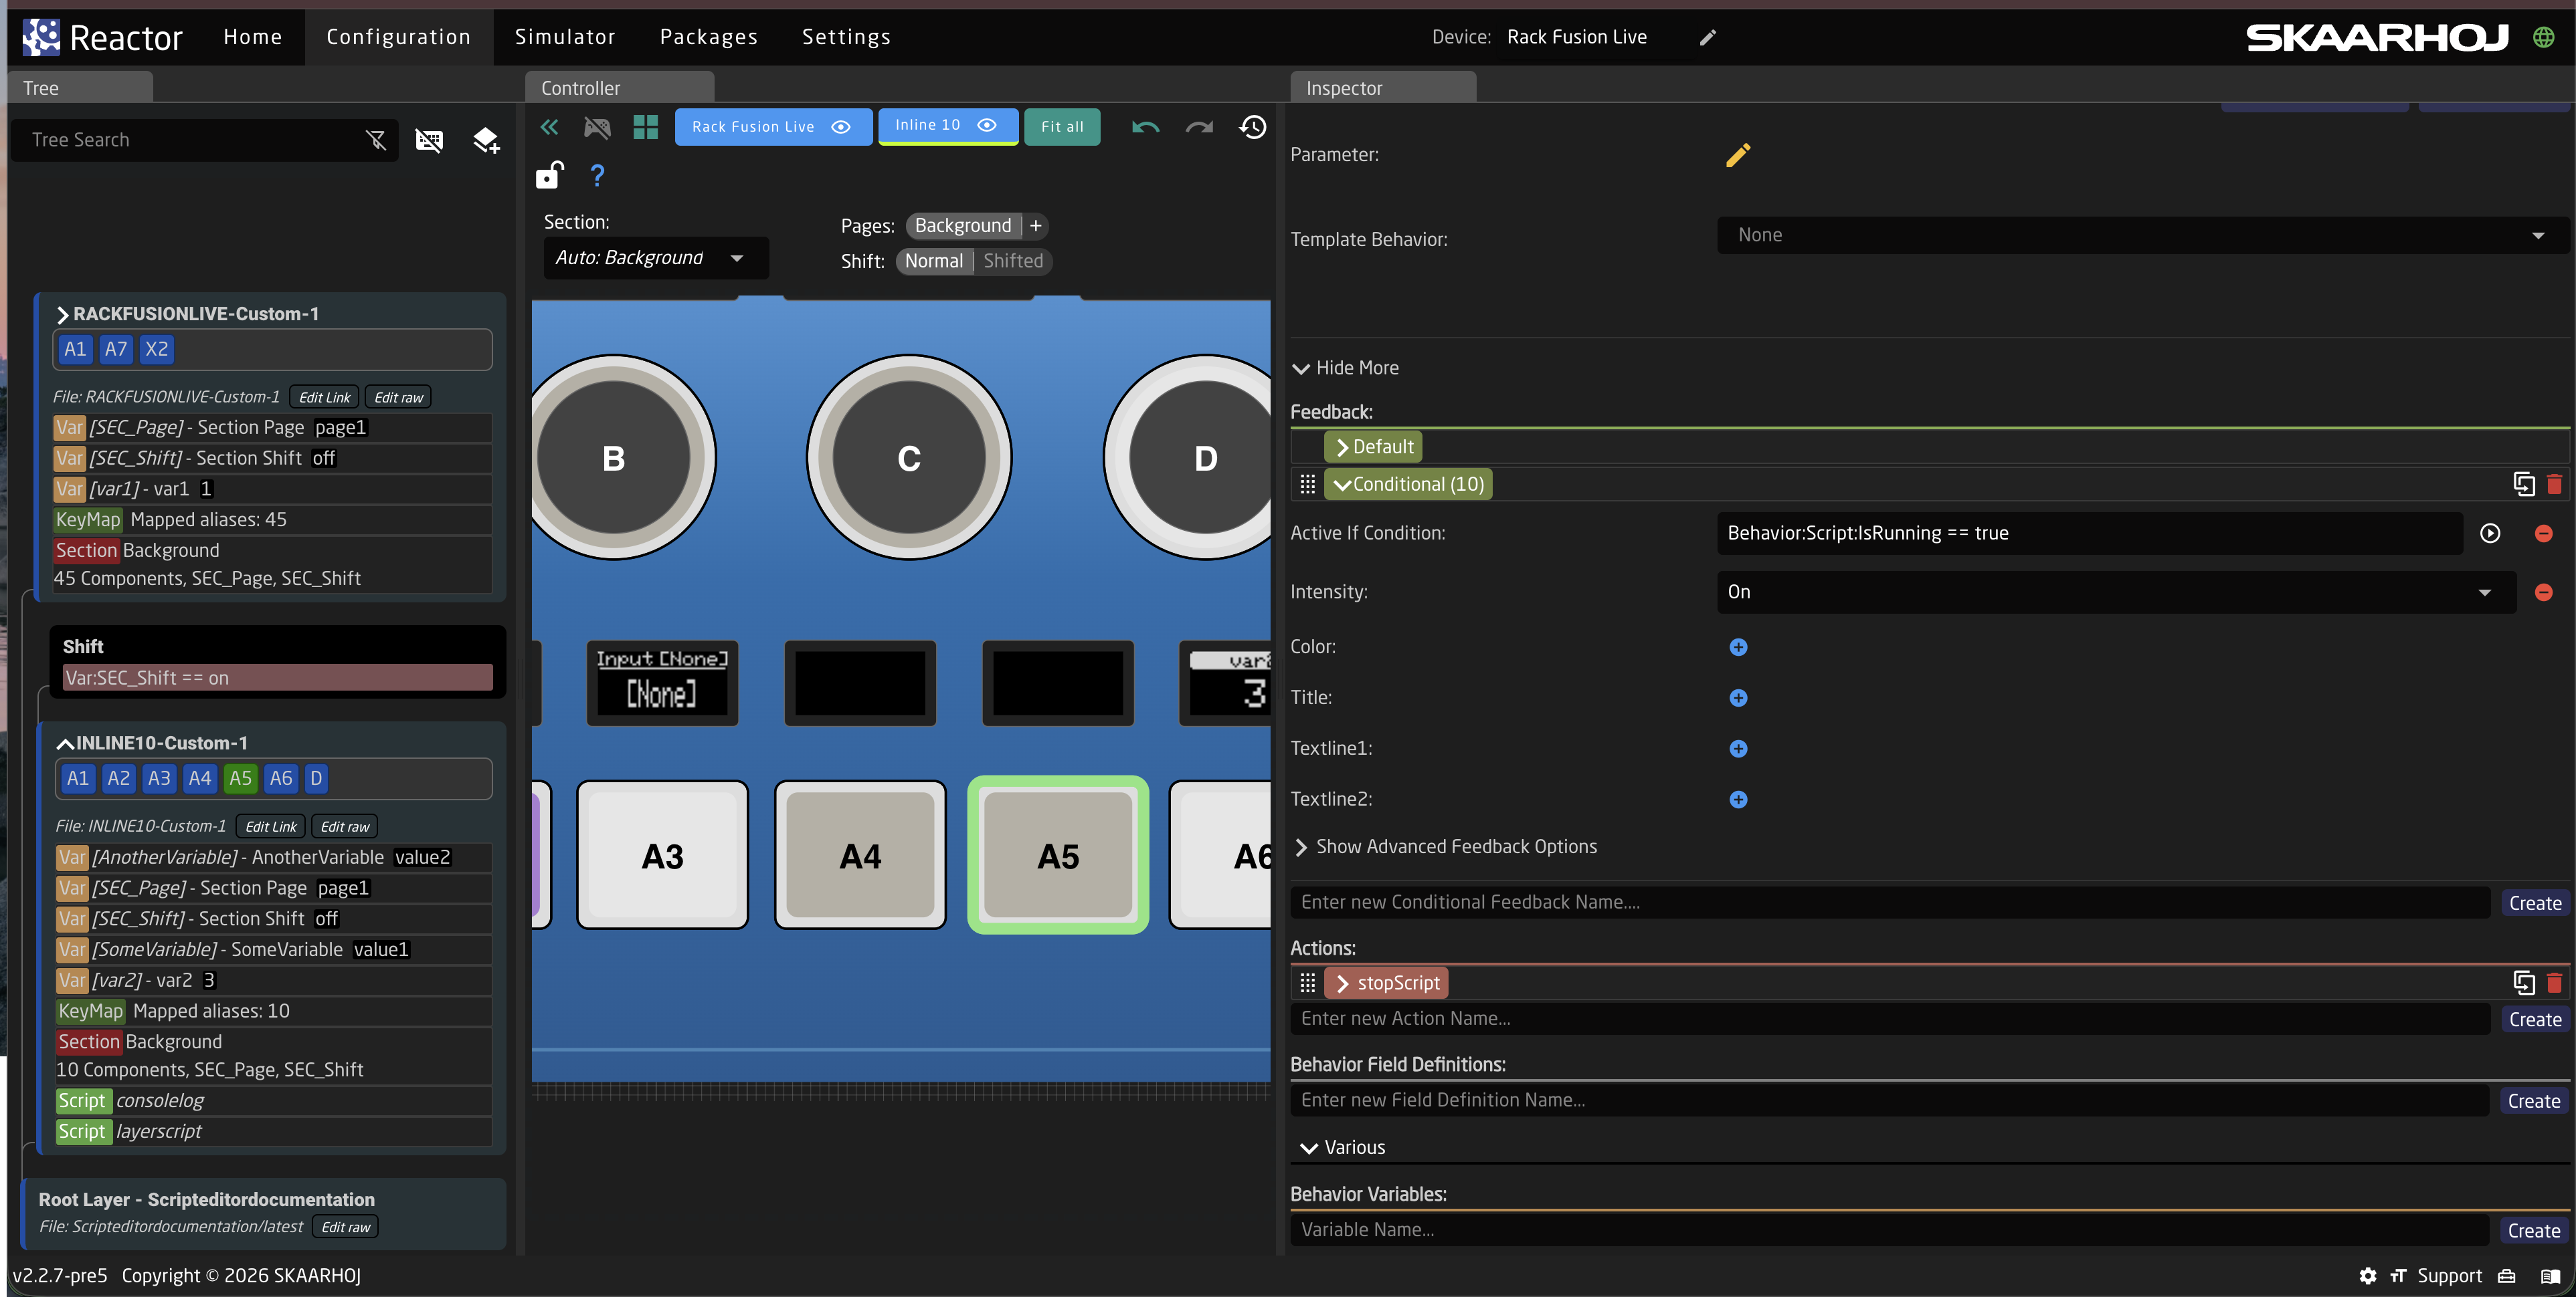Open the Settings menu

pyautogui.click(x=846, y=37)
